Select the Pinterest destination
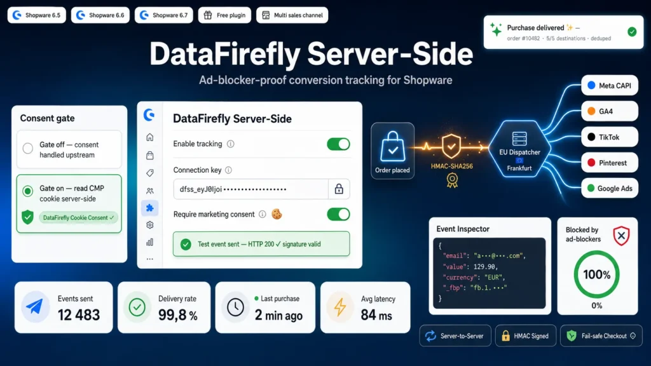This screenshot has height=366, width=651. pos(610,163)
